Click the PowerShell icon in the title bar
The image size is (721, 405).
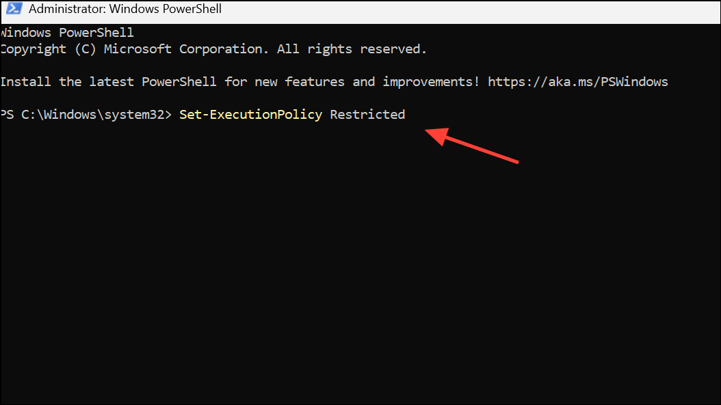[14, 9]
